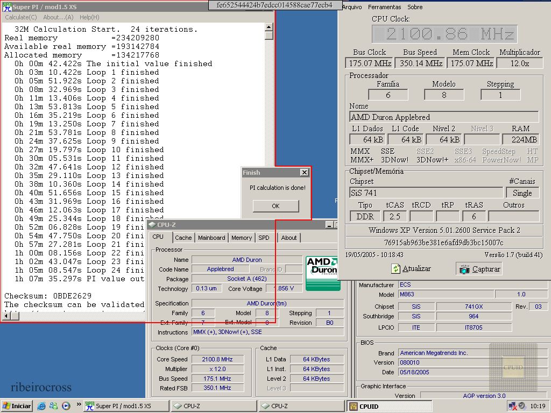Click the Multiplicador value 12.0x
Screen dimensions: 551x413
click(x=520, y=63)
